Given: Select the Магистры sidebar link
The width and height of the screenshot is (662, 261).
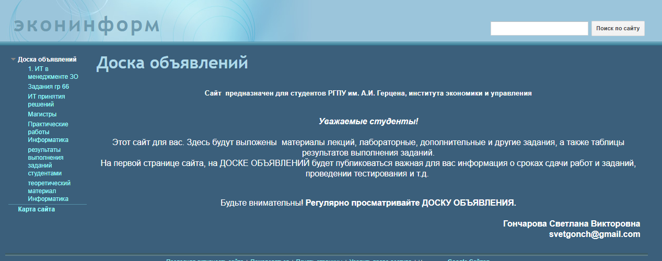Looking at the screenshot, I should (42, 114).
